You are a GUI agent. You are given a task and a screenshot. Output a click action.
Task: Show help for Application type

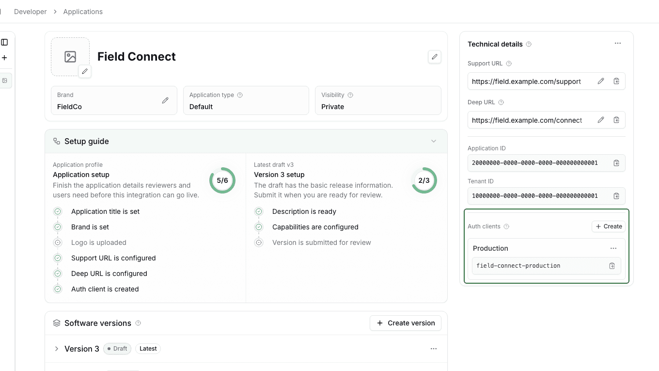coord(240,95)
